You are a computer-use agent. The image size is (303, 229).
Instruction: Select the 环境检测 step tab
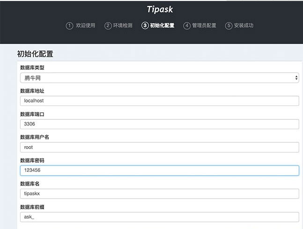124,26
